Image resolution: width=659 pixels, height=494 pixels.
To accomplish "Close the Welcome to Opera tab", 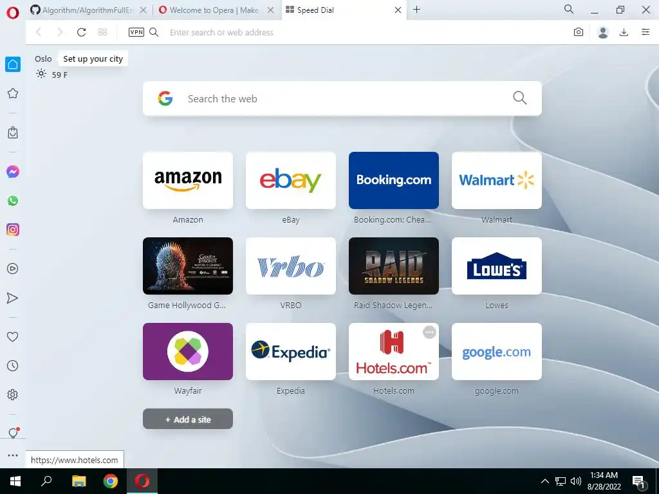I will click(x=271, y=10).
